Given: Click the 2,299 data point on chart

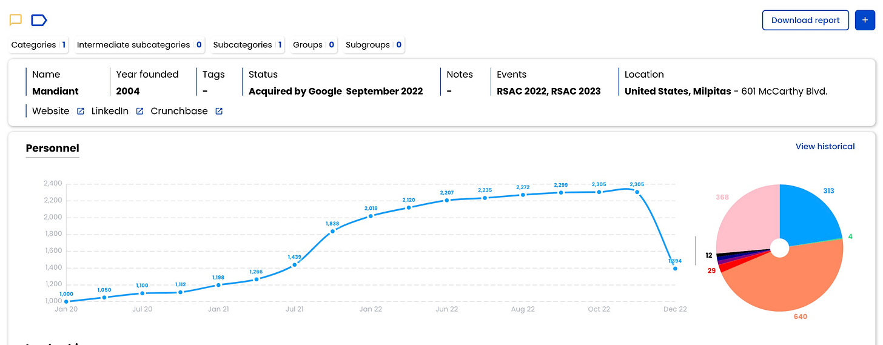Looking at the screenshot, I should [561, 192].
